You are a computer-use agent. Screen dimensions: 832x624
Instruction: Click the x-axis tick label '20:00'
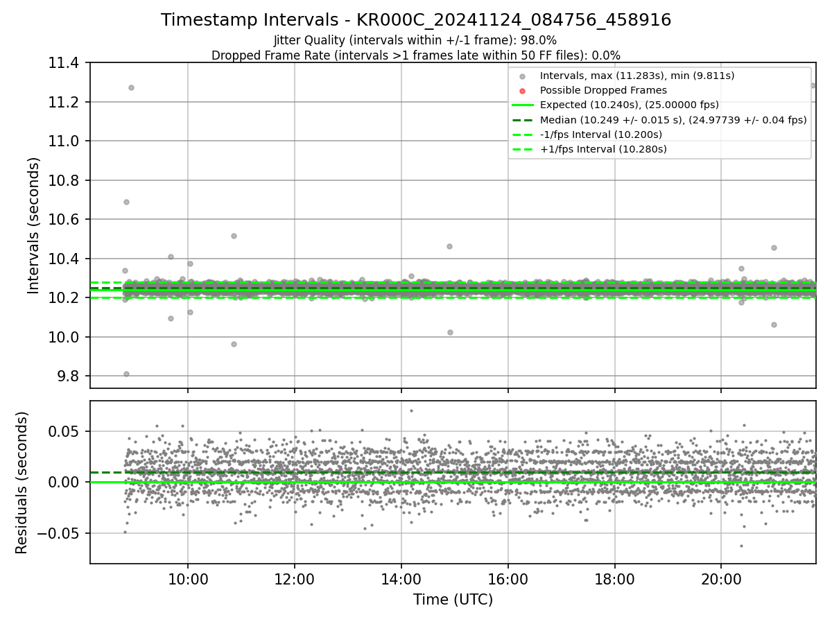pos(721,578)
